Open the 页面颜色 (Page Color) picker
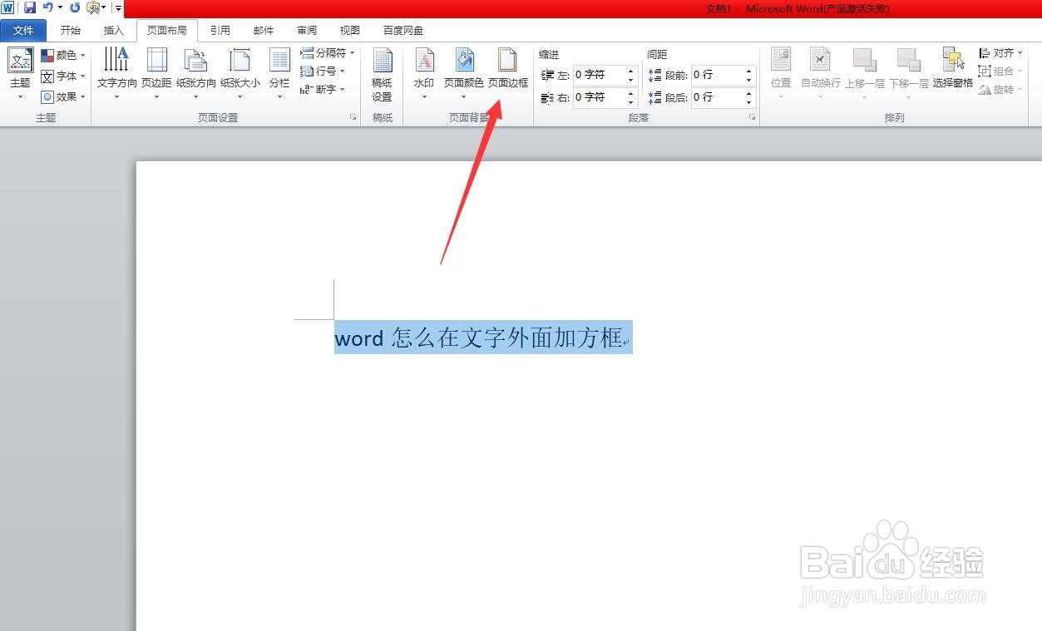This screenshot has height=631, width=1042. 463,74
